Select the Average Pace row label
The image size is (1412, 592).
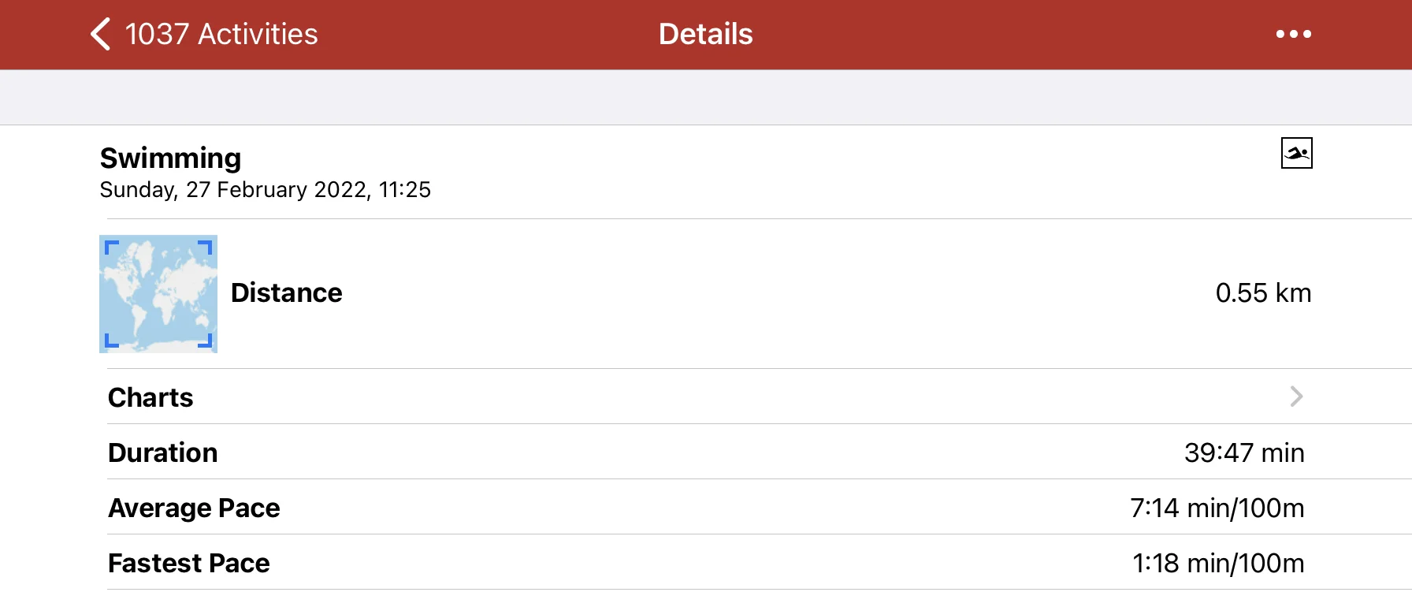194,508
